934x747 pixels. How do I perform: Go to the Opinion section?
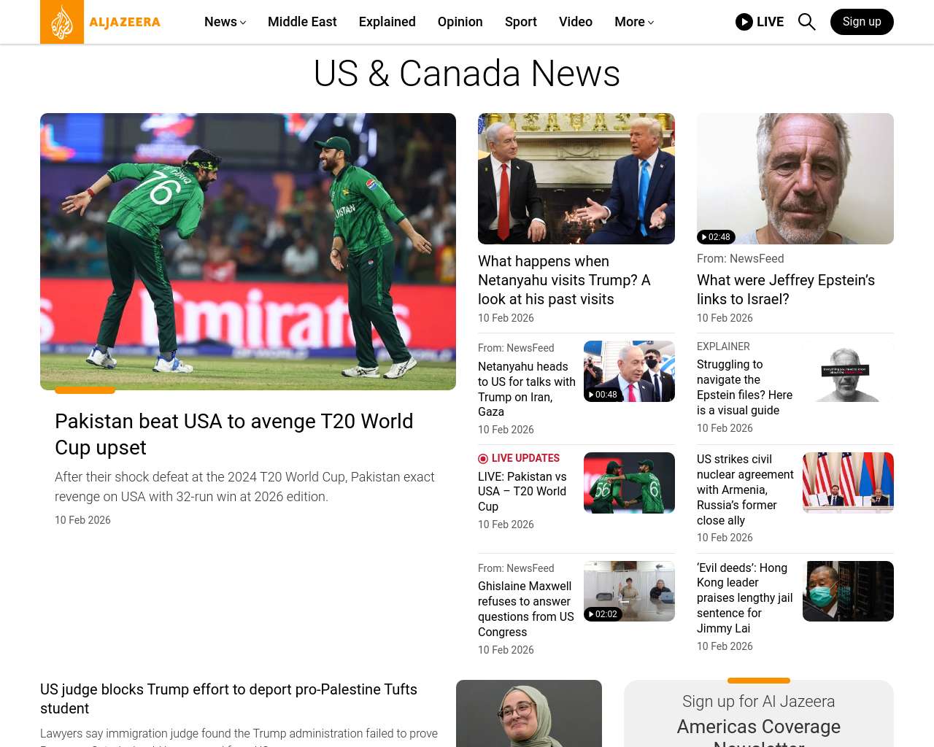(460, 22)
